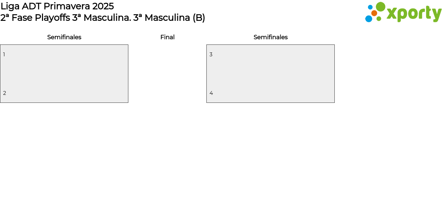This screenshot has height=213, width=444.
Task: Select the right Semifinales column header
Action: point(271,37)
